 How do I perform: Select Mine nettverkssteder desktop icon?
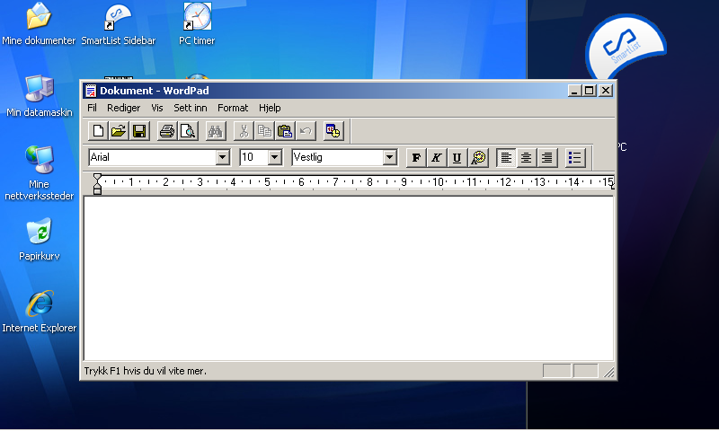(x=39, y=173)
